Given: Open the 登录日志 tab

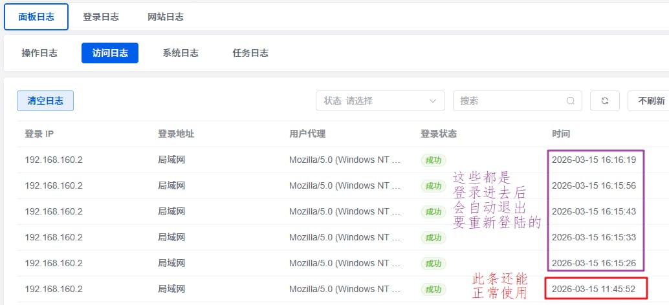Looking at the screenshot, I should coord(101,17).
